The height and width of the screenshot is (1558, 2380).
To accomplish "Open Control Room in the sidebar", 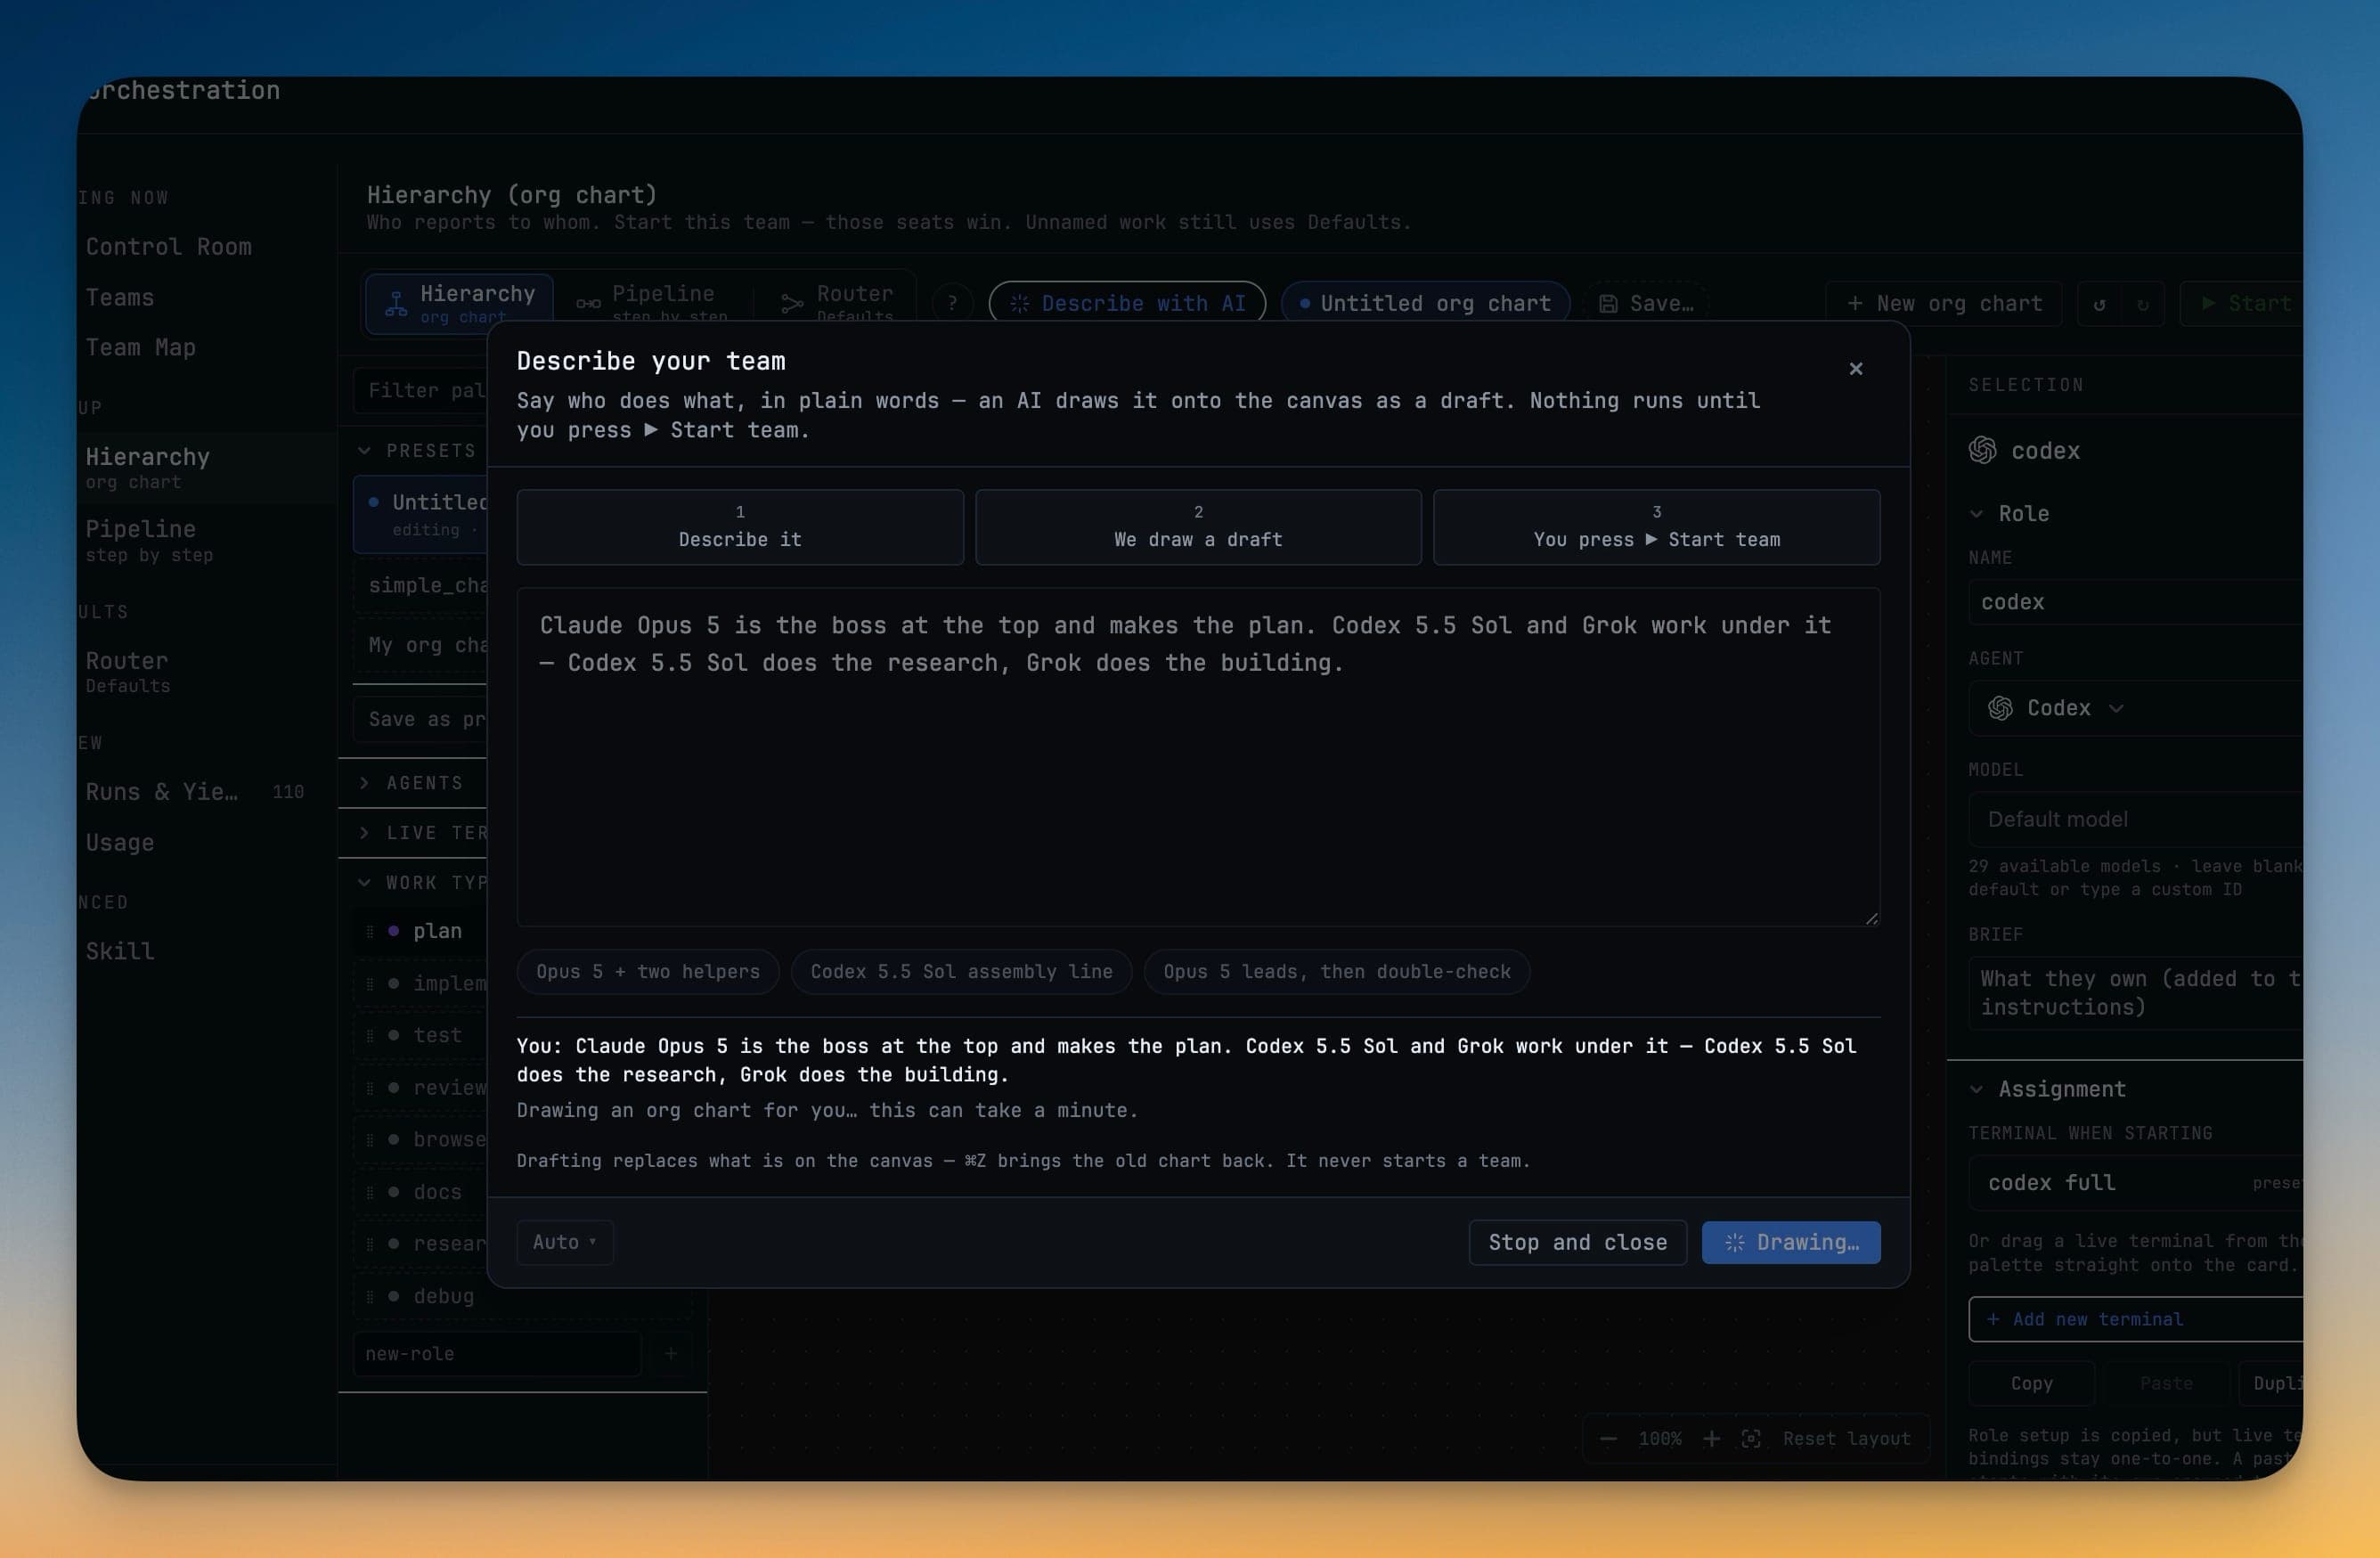I will click(168, 246).
